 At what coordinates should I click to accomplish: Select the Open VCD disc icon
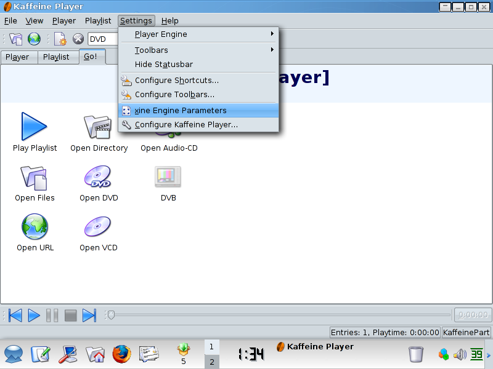point(98,227)
